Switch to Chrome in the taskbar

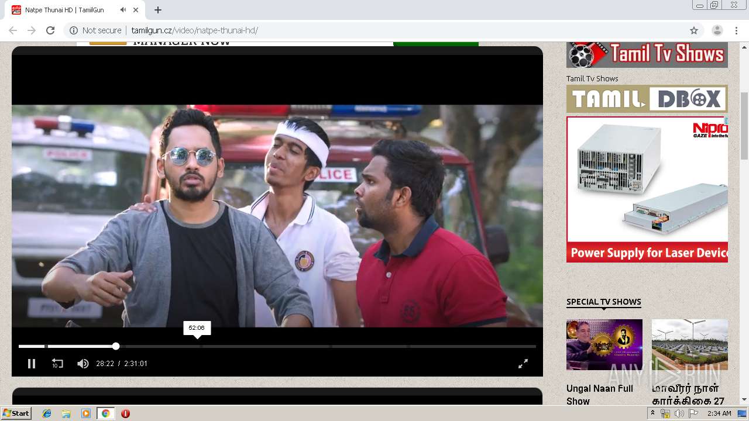[x=106, y=413]
